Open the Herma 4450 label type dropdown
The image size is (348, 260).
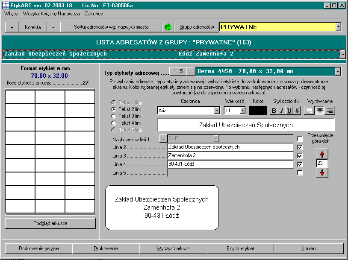click(x=338, y=71)
